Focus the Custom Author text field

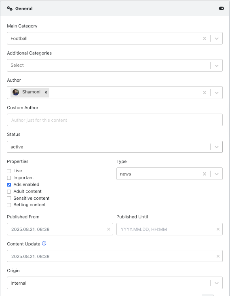click(115, 120)
